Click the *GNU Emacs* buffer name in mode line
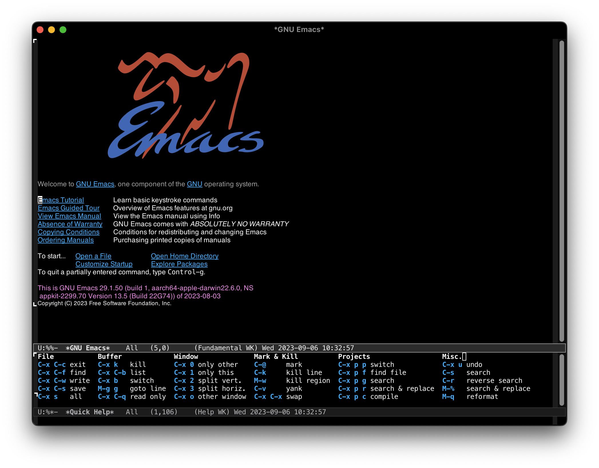The height and width of the screenshot is (468, 599). point(88,348)
